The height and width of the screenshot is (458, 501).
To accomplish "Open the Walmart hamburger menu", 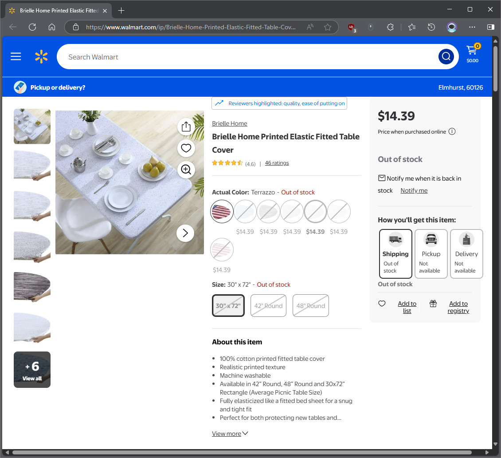I will (x=16, y=57).
